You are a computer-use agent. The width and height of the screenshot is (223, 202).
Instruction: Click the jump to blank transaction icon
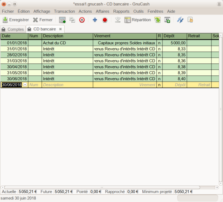click(x=117, y=20)
